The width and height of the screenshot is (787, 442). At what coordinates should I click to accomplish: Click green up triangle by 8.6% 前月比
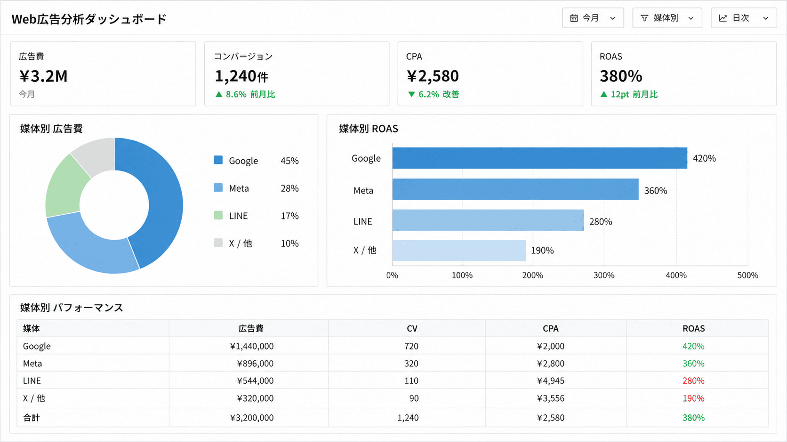tap(219, 94)
